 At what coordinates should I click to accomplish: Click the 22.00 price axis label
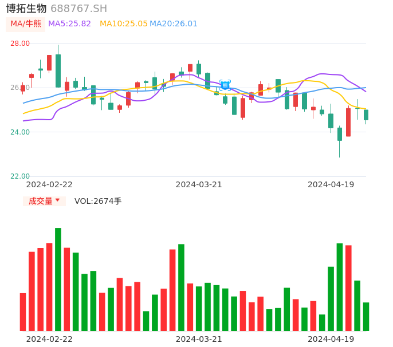point(20,176)
